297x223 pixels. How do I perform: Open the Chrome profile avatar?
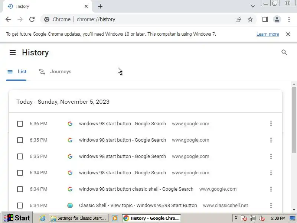click(x=277, y=19)
